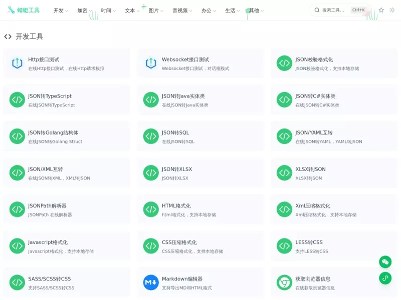This screenshot has height=300, width=401.
Task: Open the Websocket接口测试 tool title
Action: click(x=185, y=59)
